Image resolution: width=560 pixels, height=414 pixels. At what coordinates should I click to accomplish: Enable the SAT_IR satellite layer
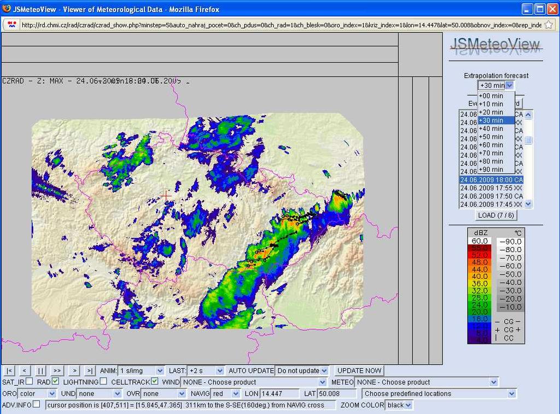(x=30, y=381)
